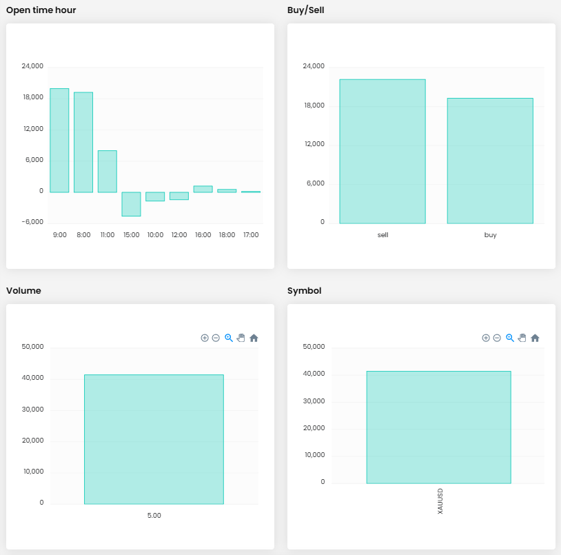Activate selection zoom tool in Symbol chart

pos(510,338)
